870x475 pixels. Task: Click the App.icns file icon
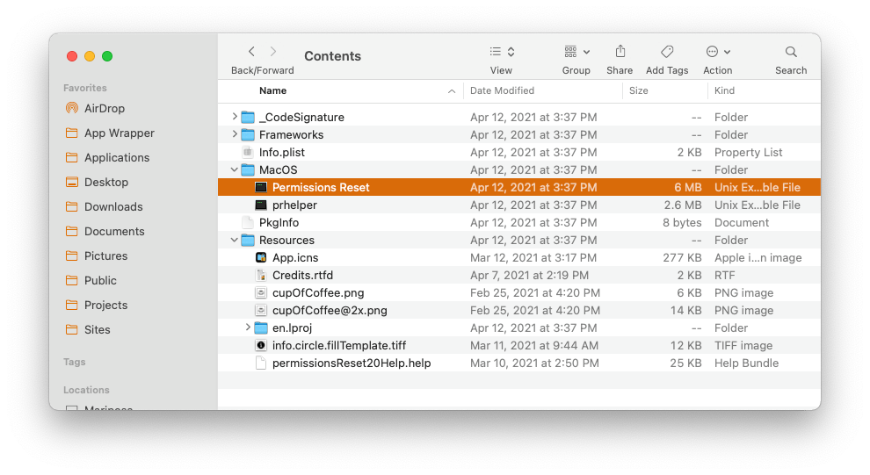[261, 257]
